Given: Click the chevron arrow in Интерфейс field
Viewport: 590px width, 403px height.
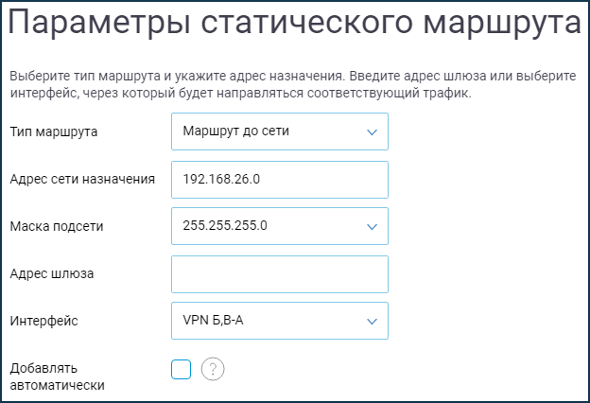Looking at the screenshot, I should click(372, 322).
